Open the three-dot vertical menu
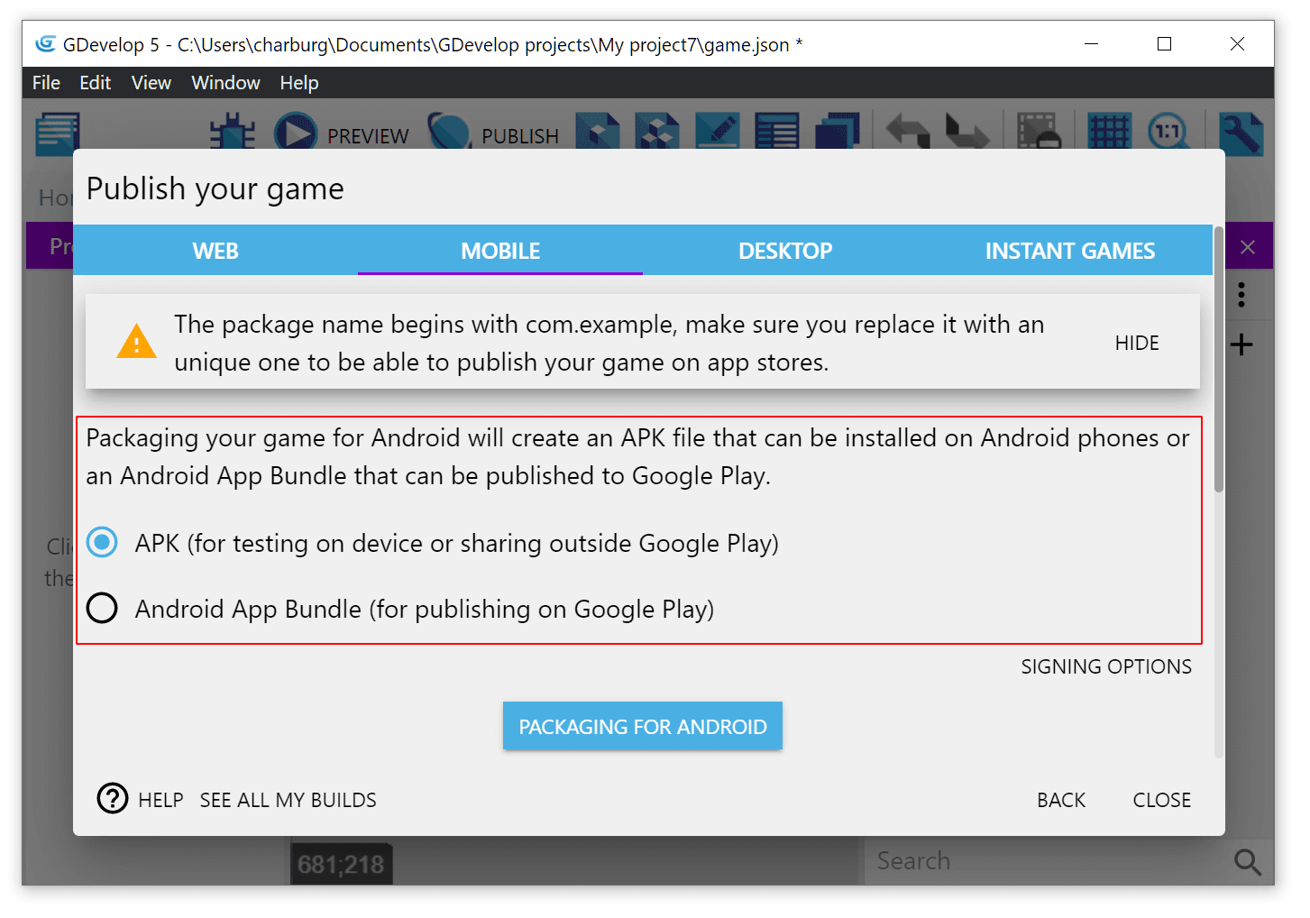 1241,295
